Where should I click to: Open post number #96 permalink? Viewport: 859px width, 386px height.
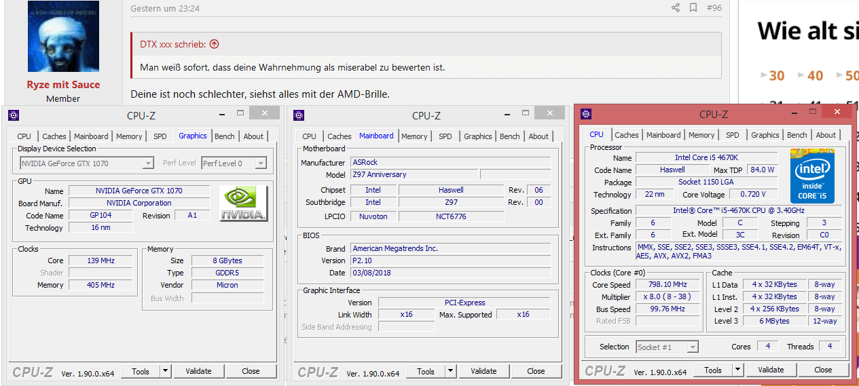[714, 8]
